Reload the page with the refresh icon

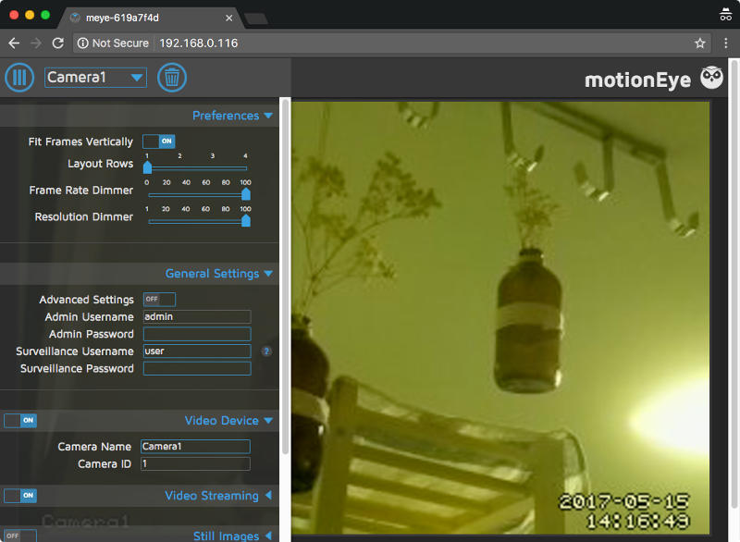58,43
